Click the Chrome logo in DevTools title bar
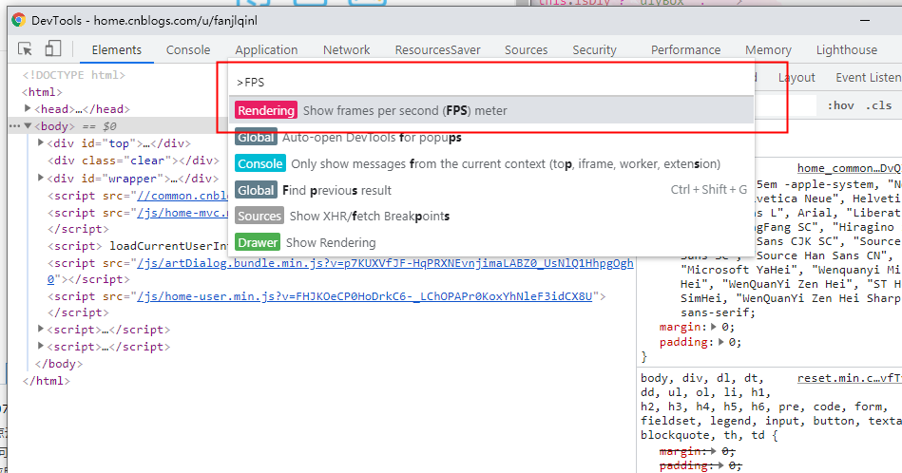The width and height of the screenshot is (902, 473). point(18,21)
